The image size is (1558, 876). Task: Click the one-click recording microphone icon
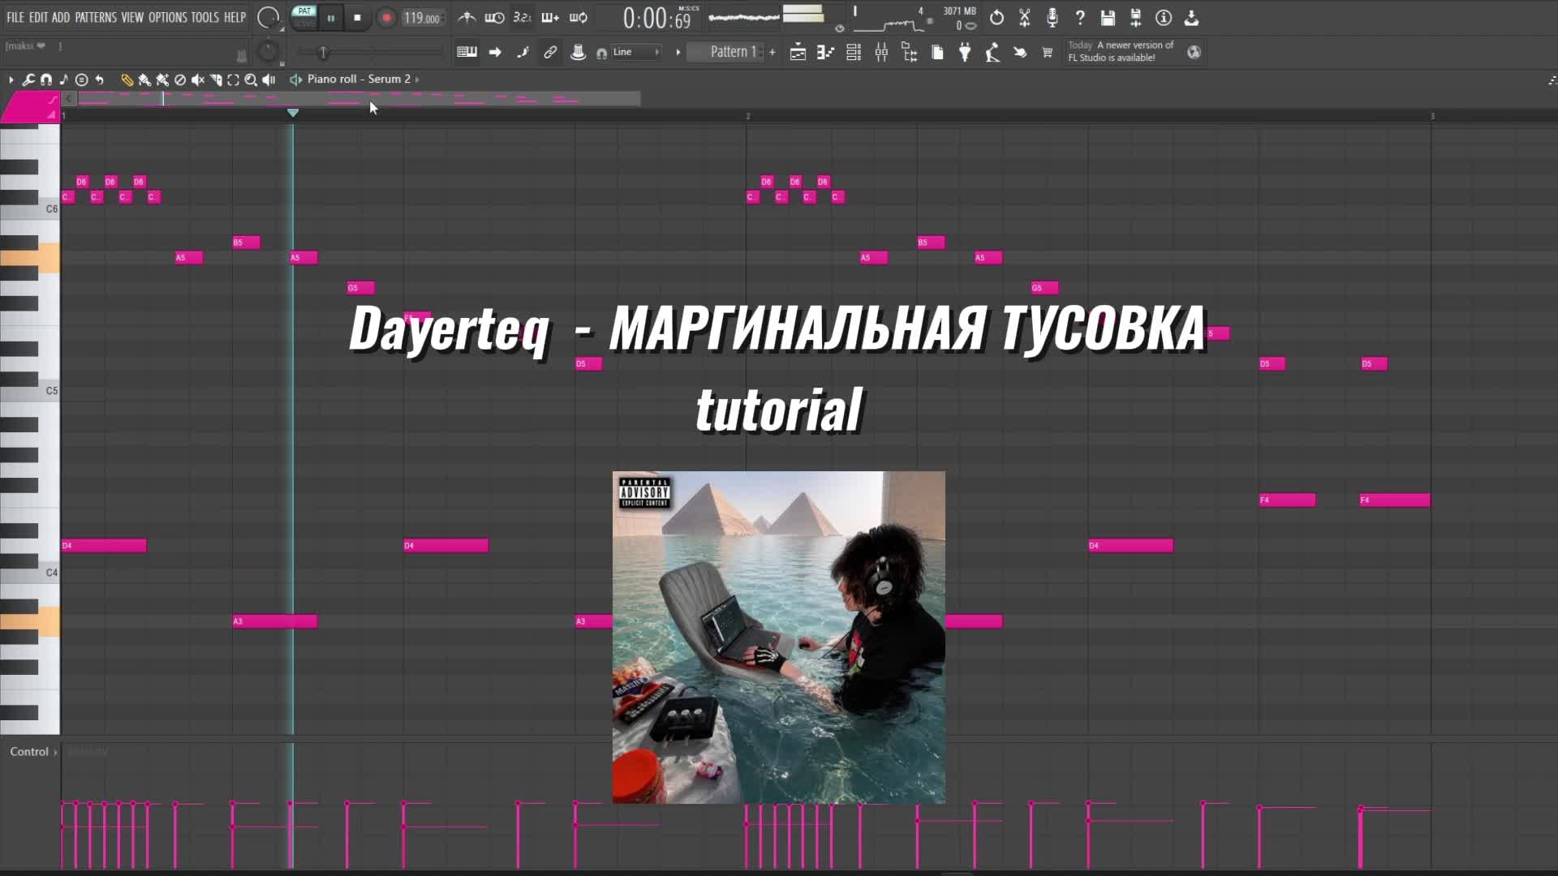pos(1052,18)
